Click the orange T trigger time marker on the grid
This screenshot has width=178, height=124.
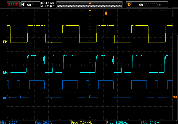click(x=106, y=13)
